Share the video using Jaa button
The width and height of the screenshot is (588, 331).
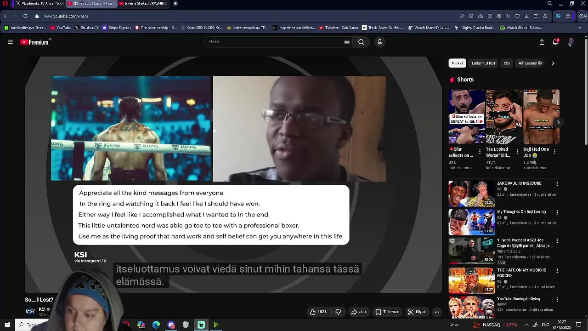358,312
